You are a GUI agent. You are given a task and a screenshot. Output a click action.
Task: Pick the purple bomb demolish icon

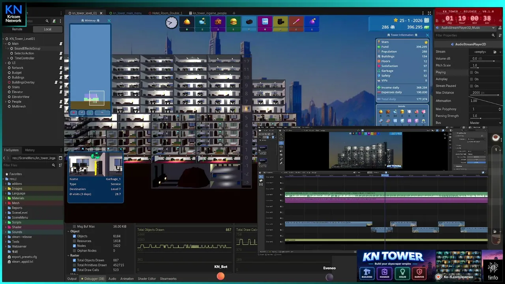[312, 22]
